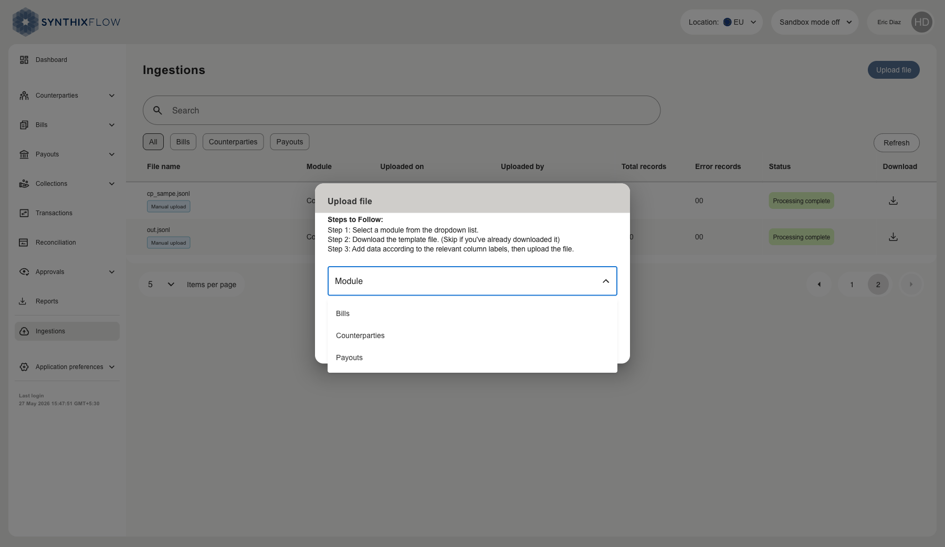Select Payouts from Module list
Viewport: 945px width, 547px height.
click(x=472, y=357)
